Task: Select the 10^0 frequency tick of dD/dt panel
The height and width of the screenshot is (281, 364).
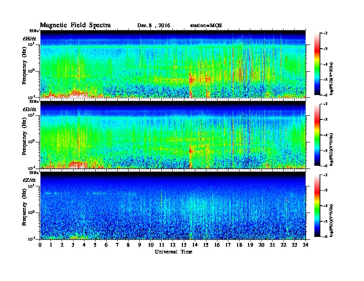Action: click(31, 141)
